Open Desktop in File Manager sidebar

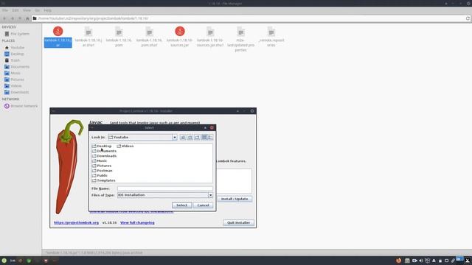(x=14, y=54)
